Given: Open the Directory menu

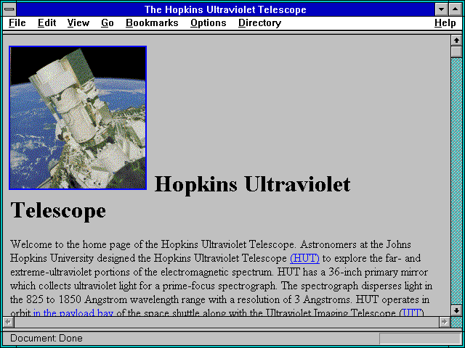Looking at the screenshot, I should coord(260,23).
